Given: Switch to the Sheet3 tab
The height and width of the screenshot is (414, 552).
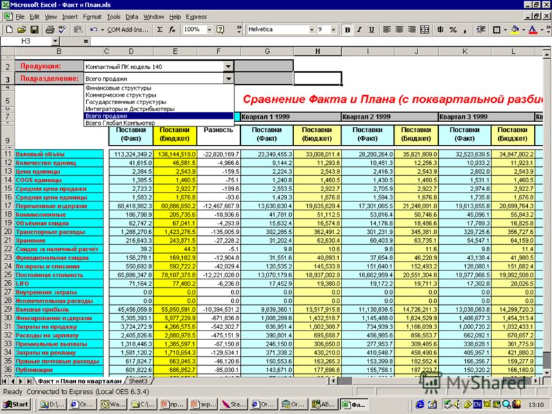Looking at the screenshot, I should coord(138,381).
